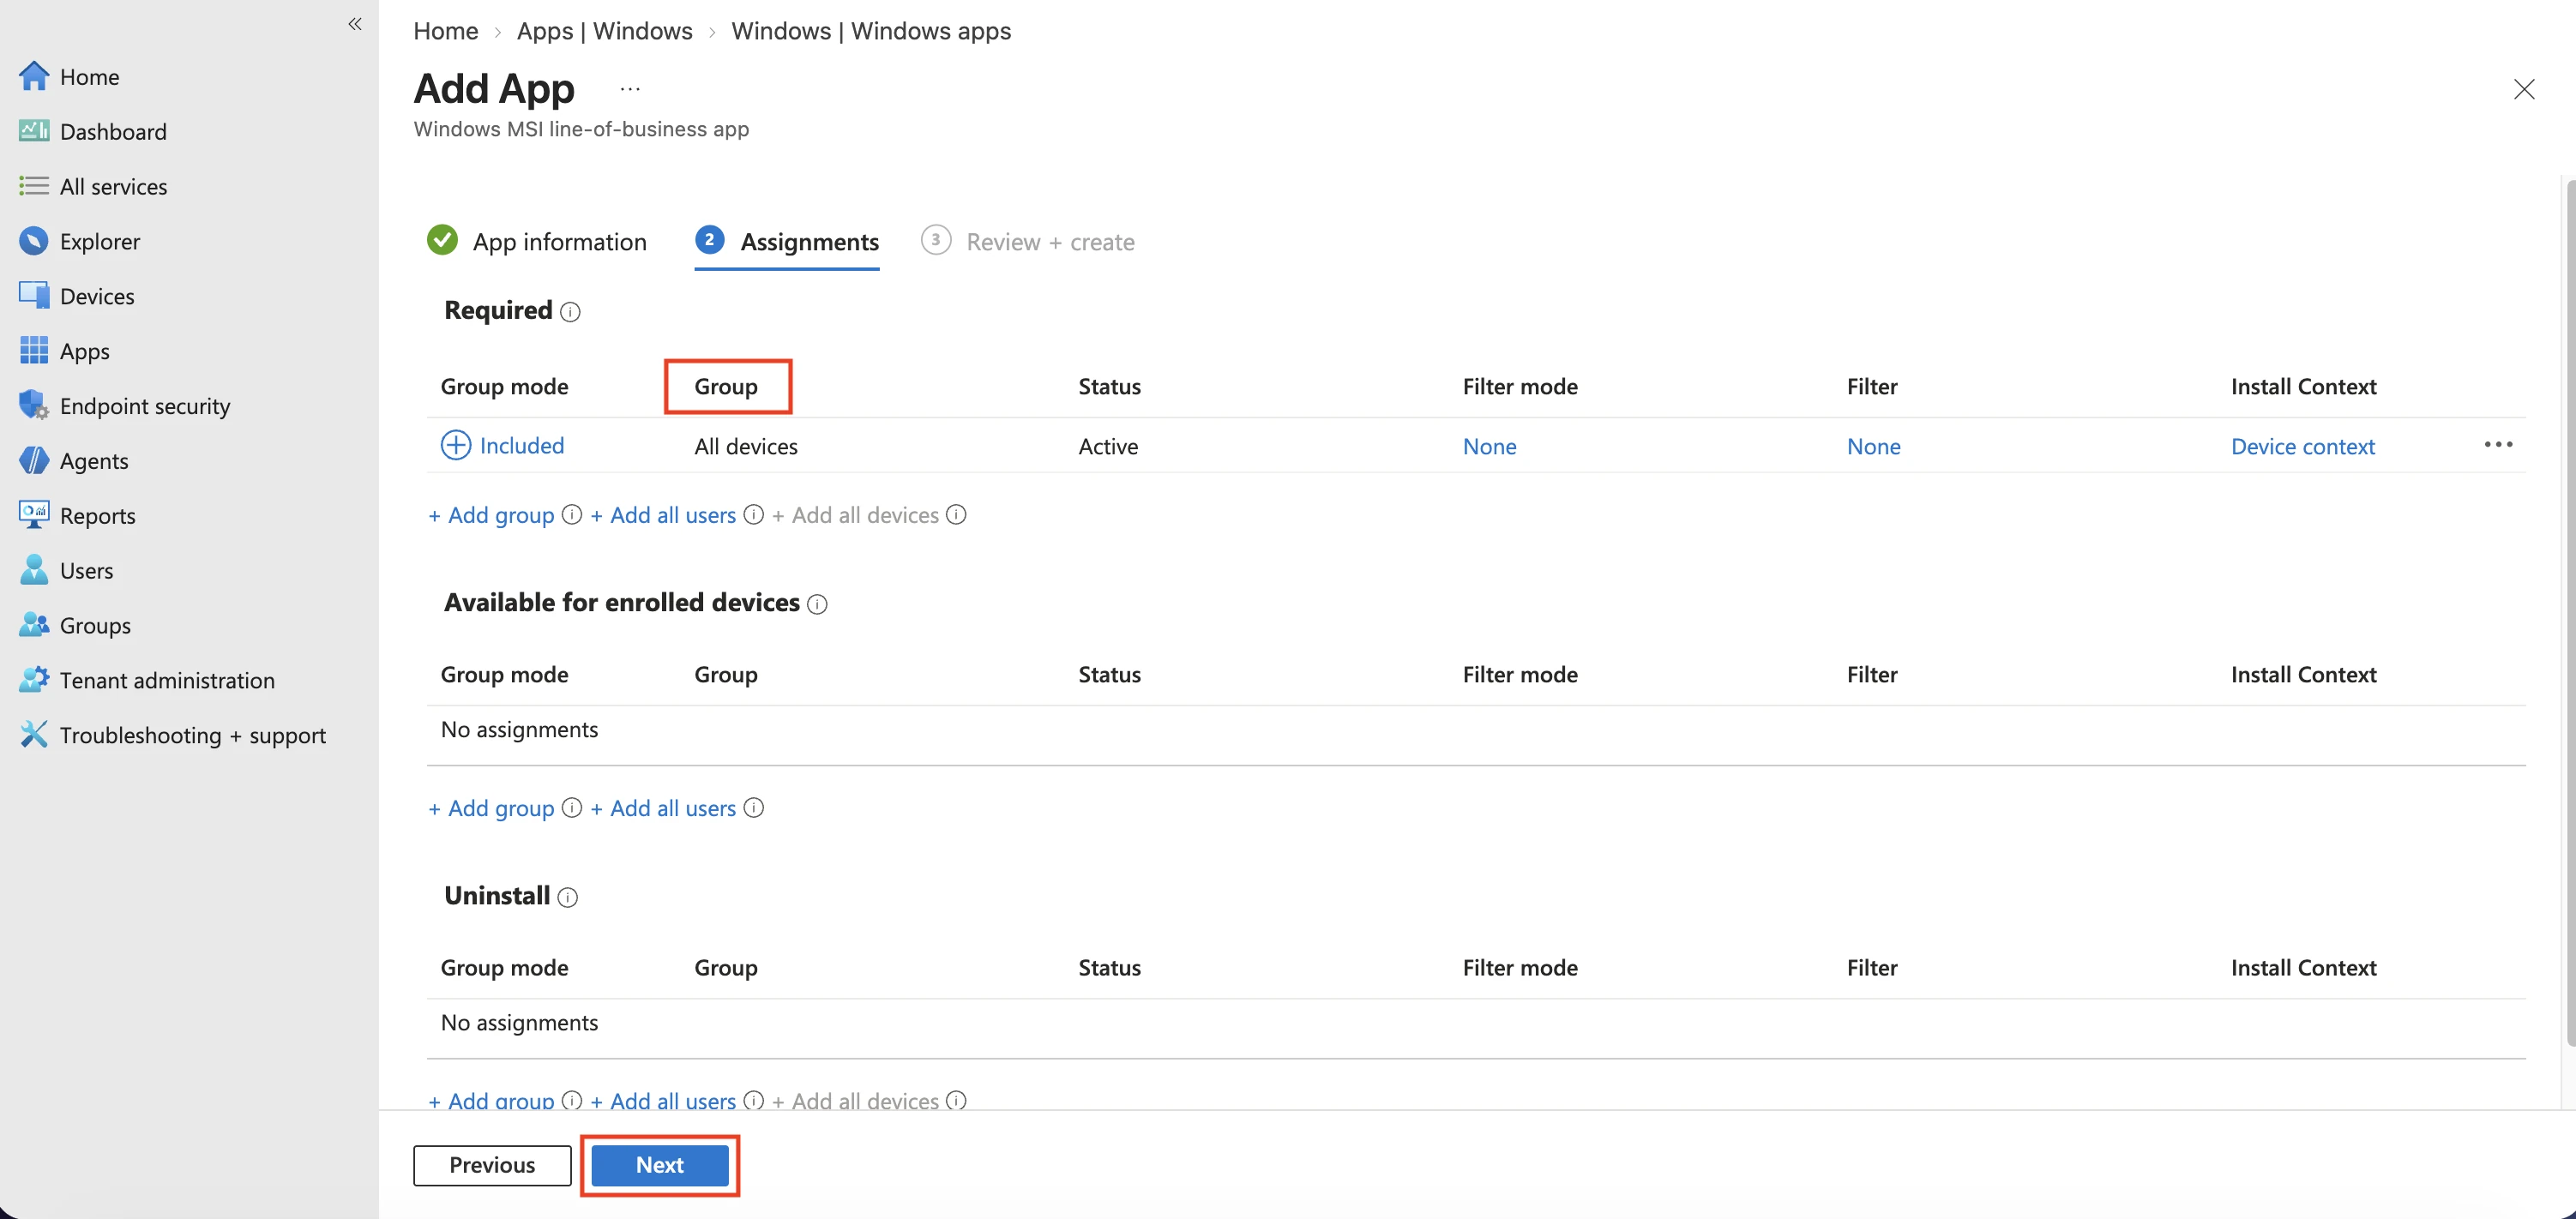Add group under Required
The width and height of the screenshot is (2576, 1219).
(491, 515)
